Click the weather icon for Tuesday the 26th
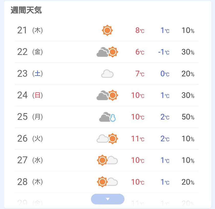 [107, 139]
